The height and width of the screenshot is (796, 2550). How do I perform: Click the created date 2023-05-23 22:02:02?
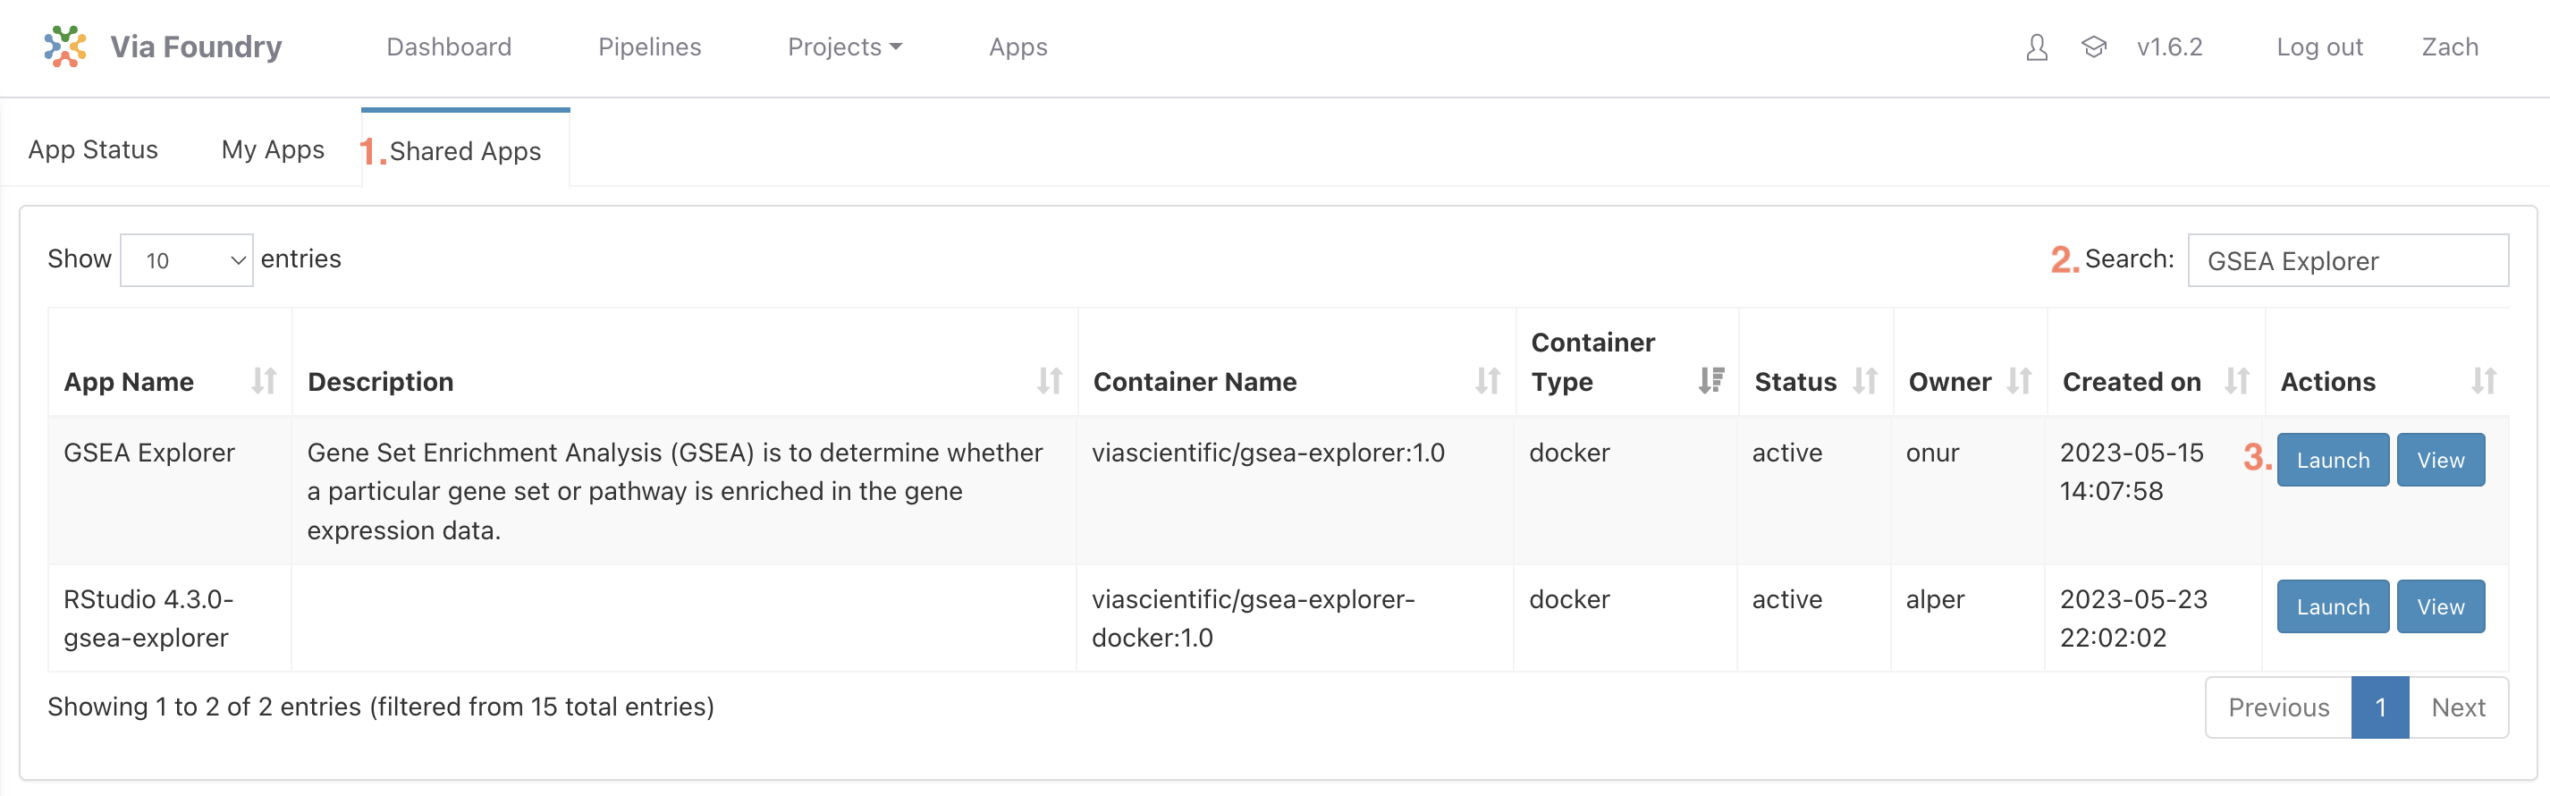tap(2133, 618)
